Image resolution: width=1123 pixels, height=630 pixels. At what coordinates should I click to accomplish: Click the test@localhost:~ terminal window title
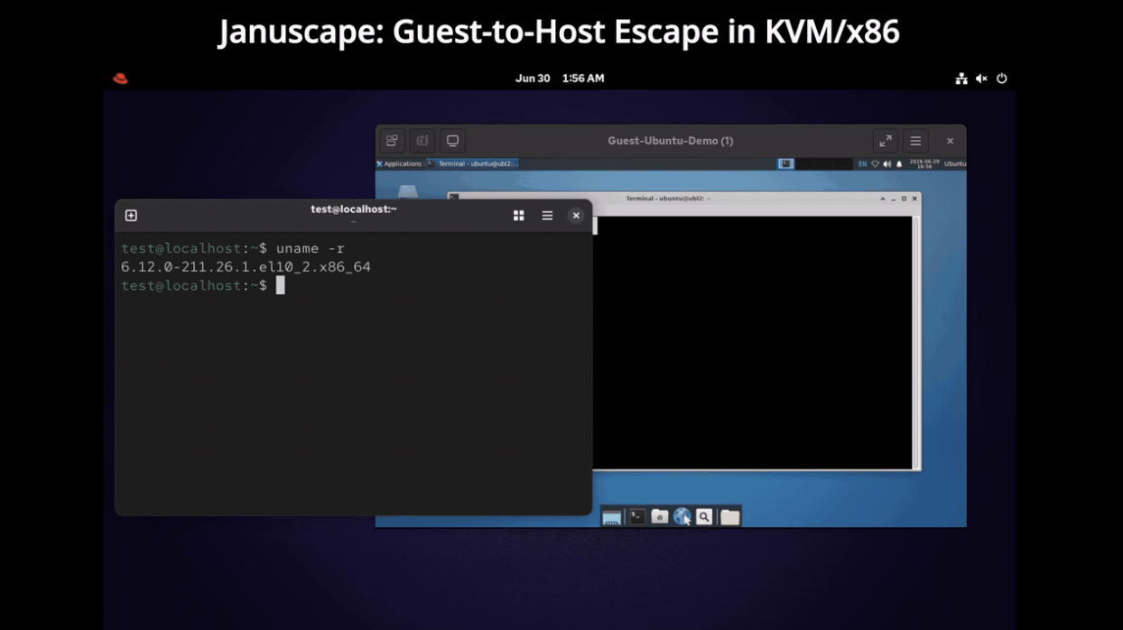pos(354,209)
